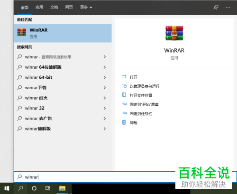Open Cortana circle on the taskbar
Screen dimensions: 237x194
click(34, 188)
